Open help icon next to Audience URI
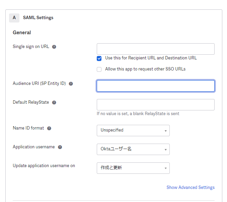The height and width of the screenshot is (202, 227). coord(71,84)
